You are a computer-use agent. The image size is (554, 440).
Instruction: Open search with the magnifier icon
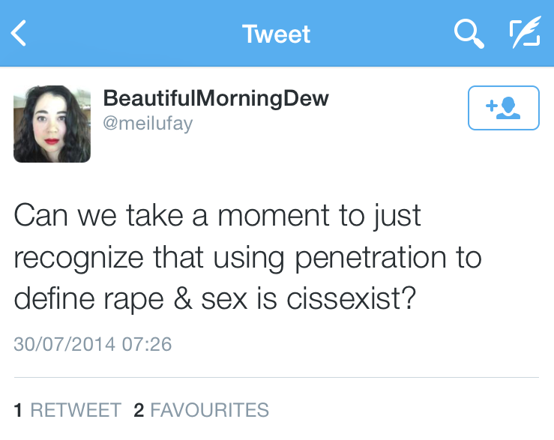[469, 34]
